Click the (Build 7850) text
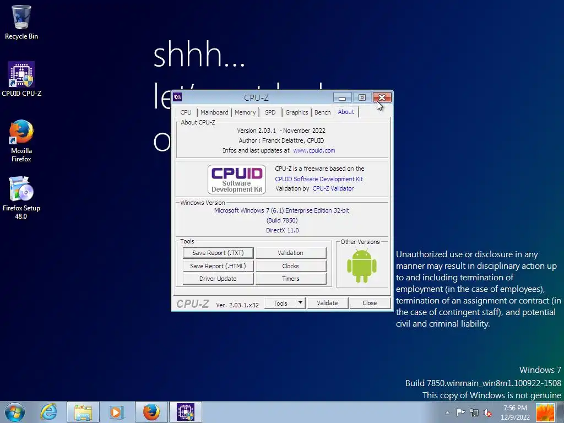564x423 pixels. (x=282, y=220)
